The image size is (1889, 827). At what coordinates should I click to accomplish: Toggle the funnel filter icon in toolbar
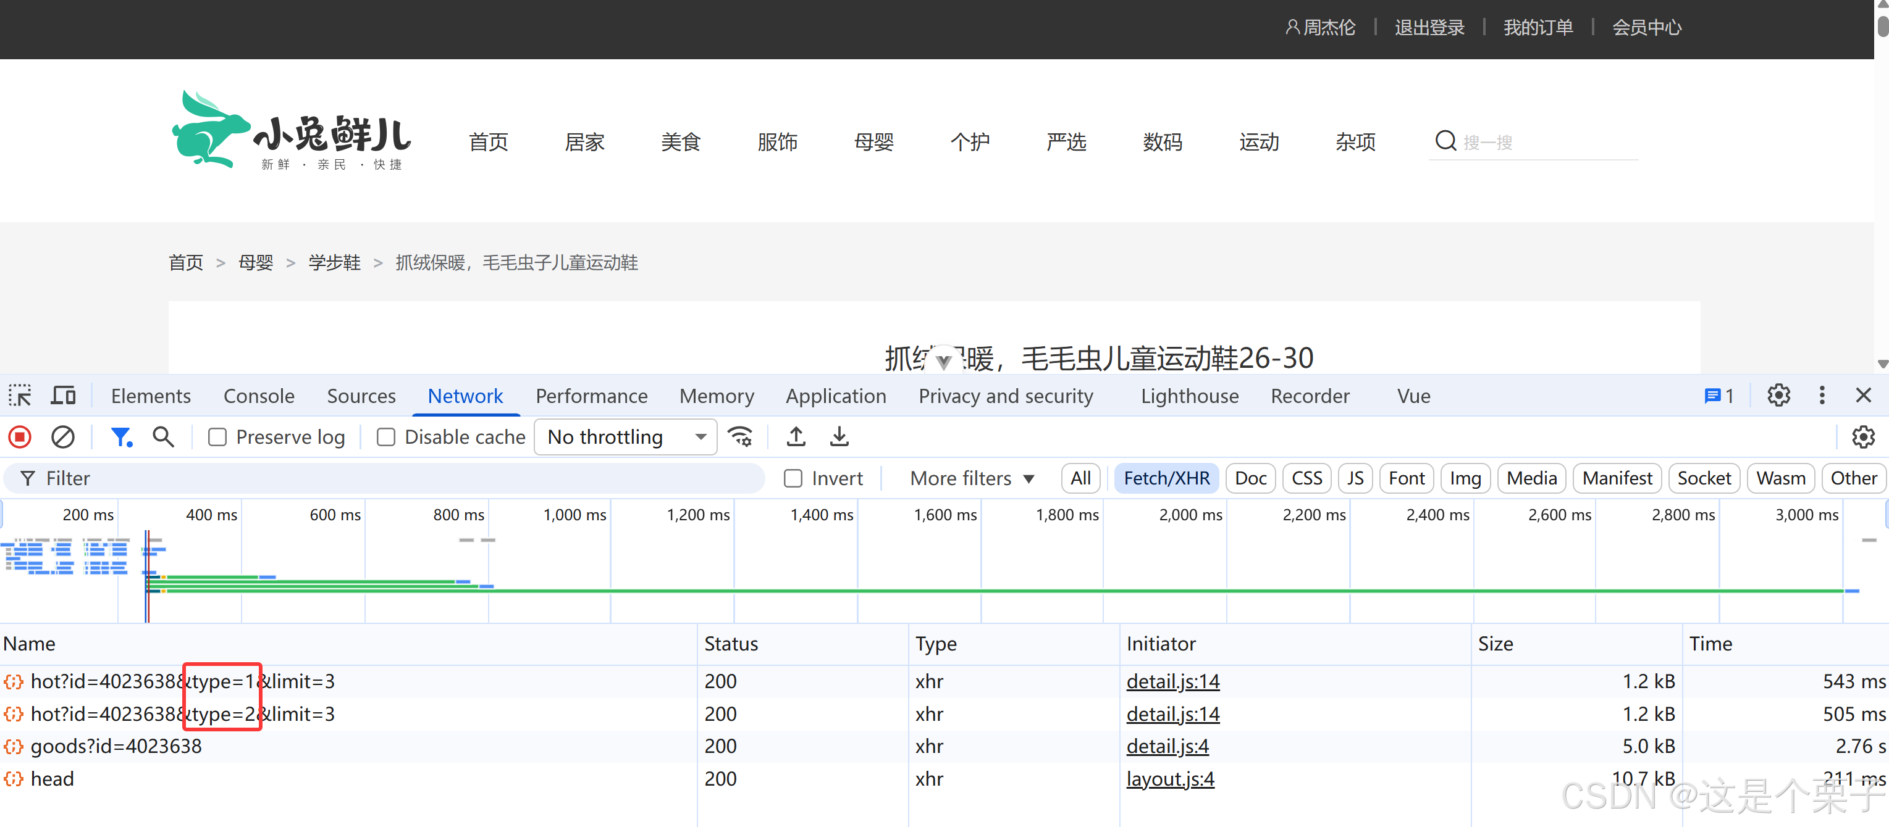click(120, 438)
